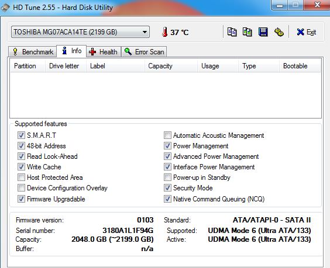
Task: Click the Supported UDMA Mode 6 value
Action: point(260,231)
